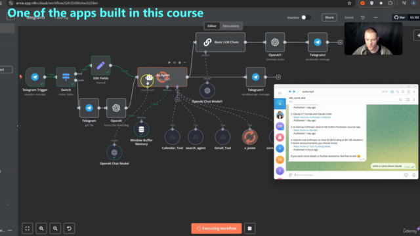Search within the Telegram chat
The width and height of the screenshot is (420, 236).
tap(400, 100)
